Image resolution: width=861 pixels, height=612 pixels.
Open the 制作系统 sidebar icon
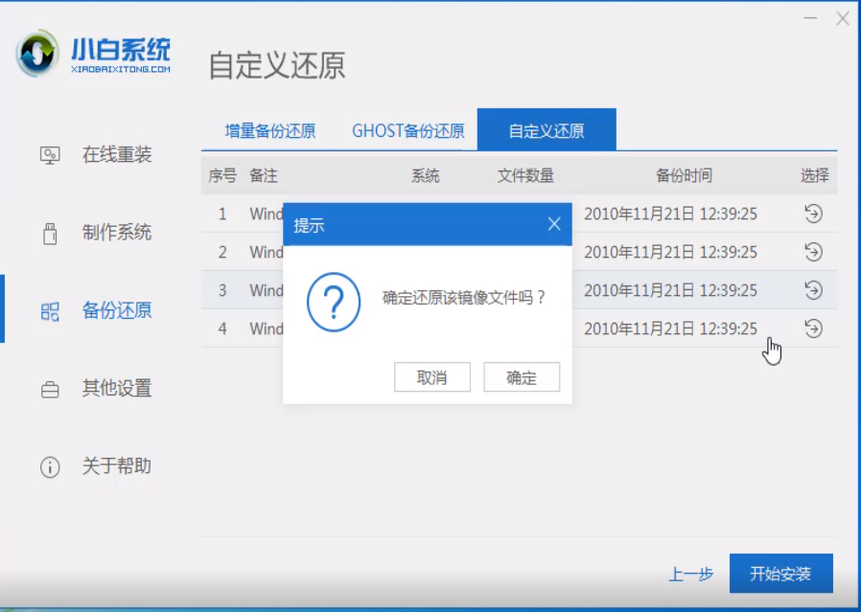[x=51, y=232]
